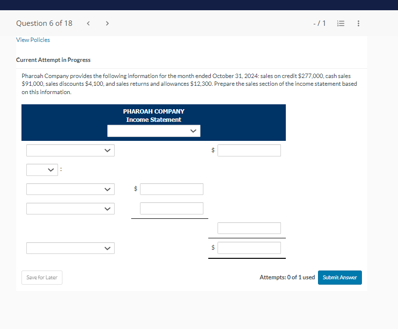The height and width of the screenshot is (329, 398).
Task: Go to next question arrow
Action: click(x=107, y=23)
